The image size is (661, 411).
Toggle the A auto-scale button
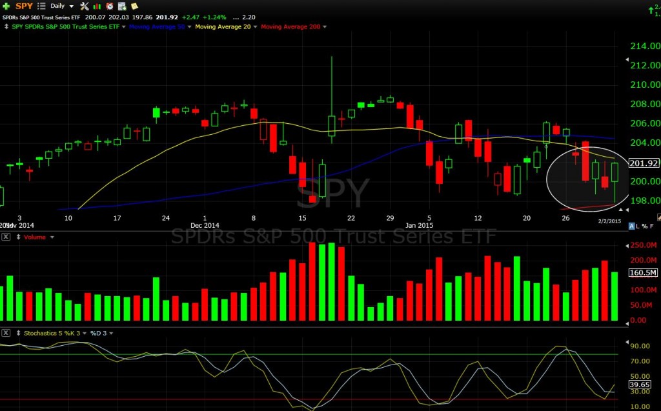[631, 226]
